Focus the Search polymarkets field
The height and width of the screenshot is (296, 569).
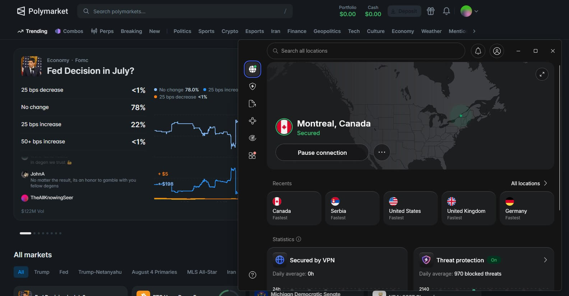(185, 11)
